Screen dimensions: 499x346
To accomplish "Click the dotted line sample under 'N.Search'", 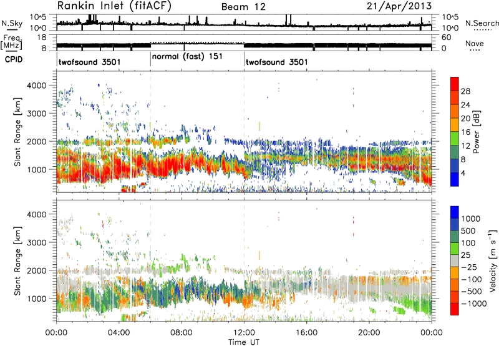I will pyautogui.click(x=483, y=30).
